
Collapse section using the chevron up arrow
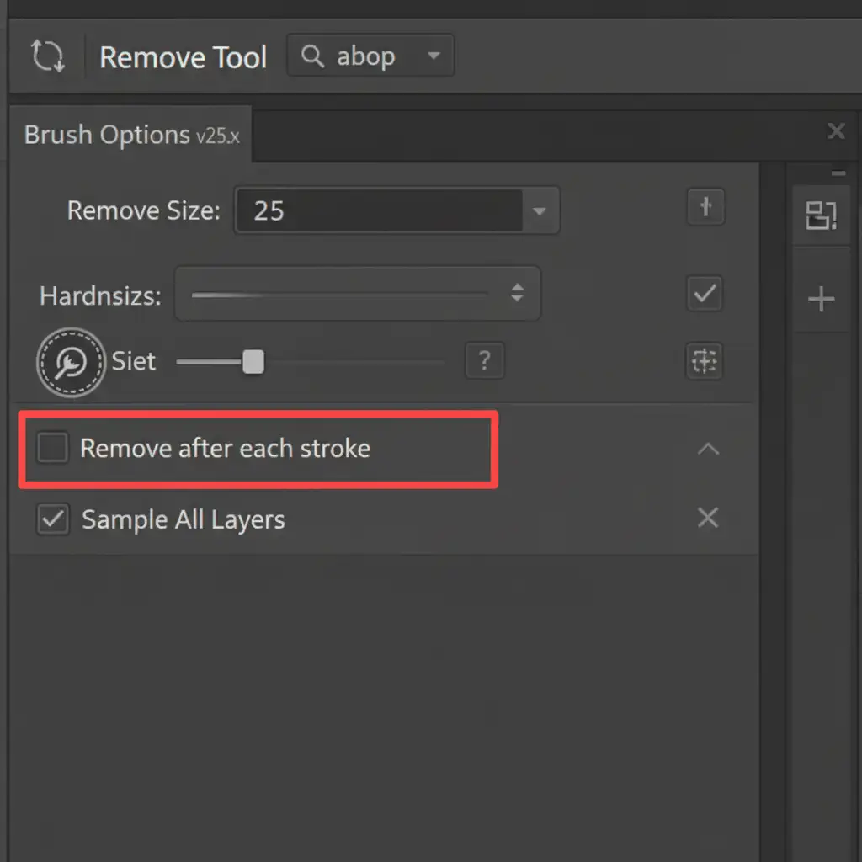click(x=708, y=449)
